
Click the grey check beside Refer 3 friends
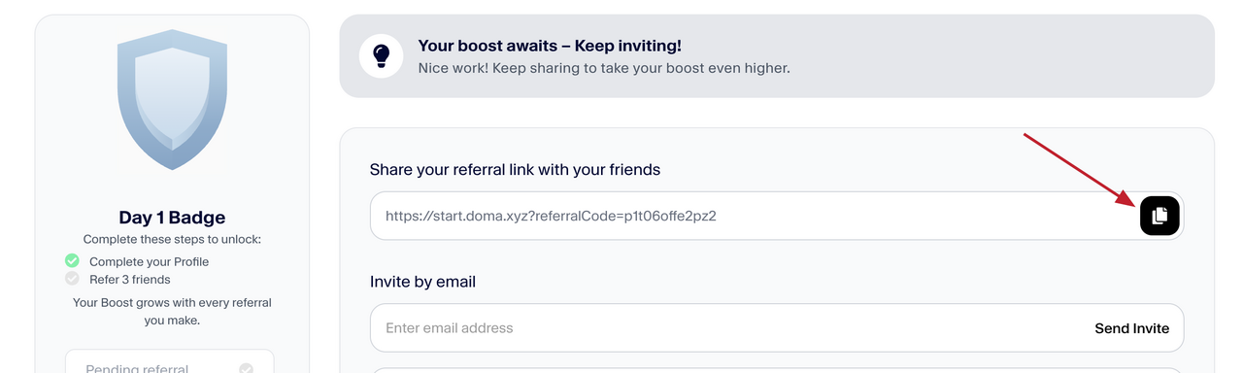pos(72,279)
